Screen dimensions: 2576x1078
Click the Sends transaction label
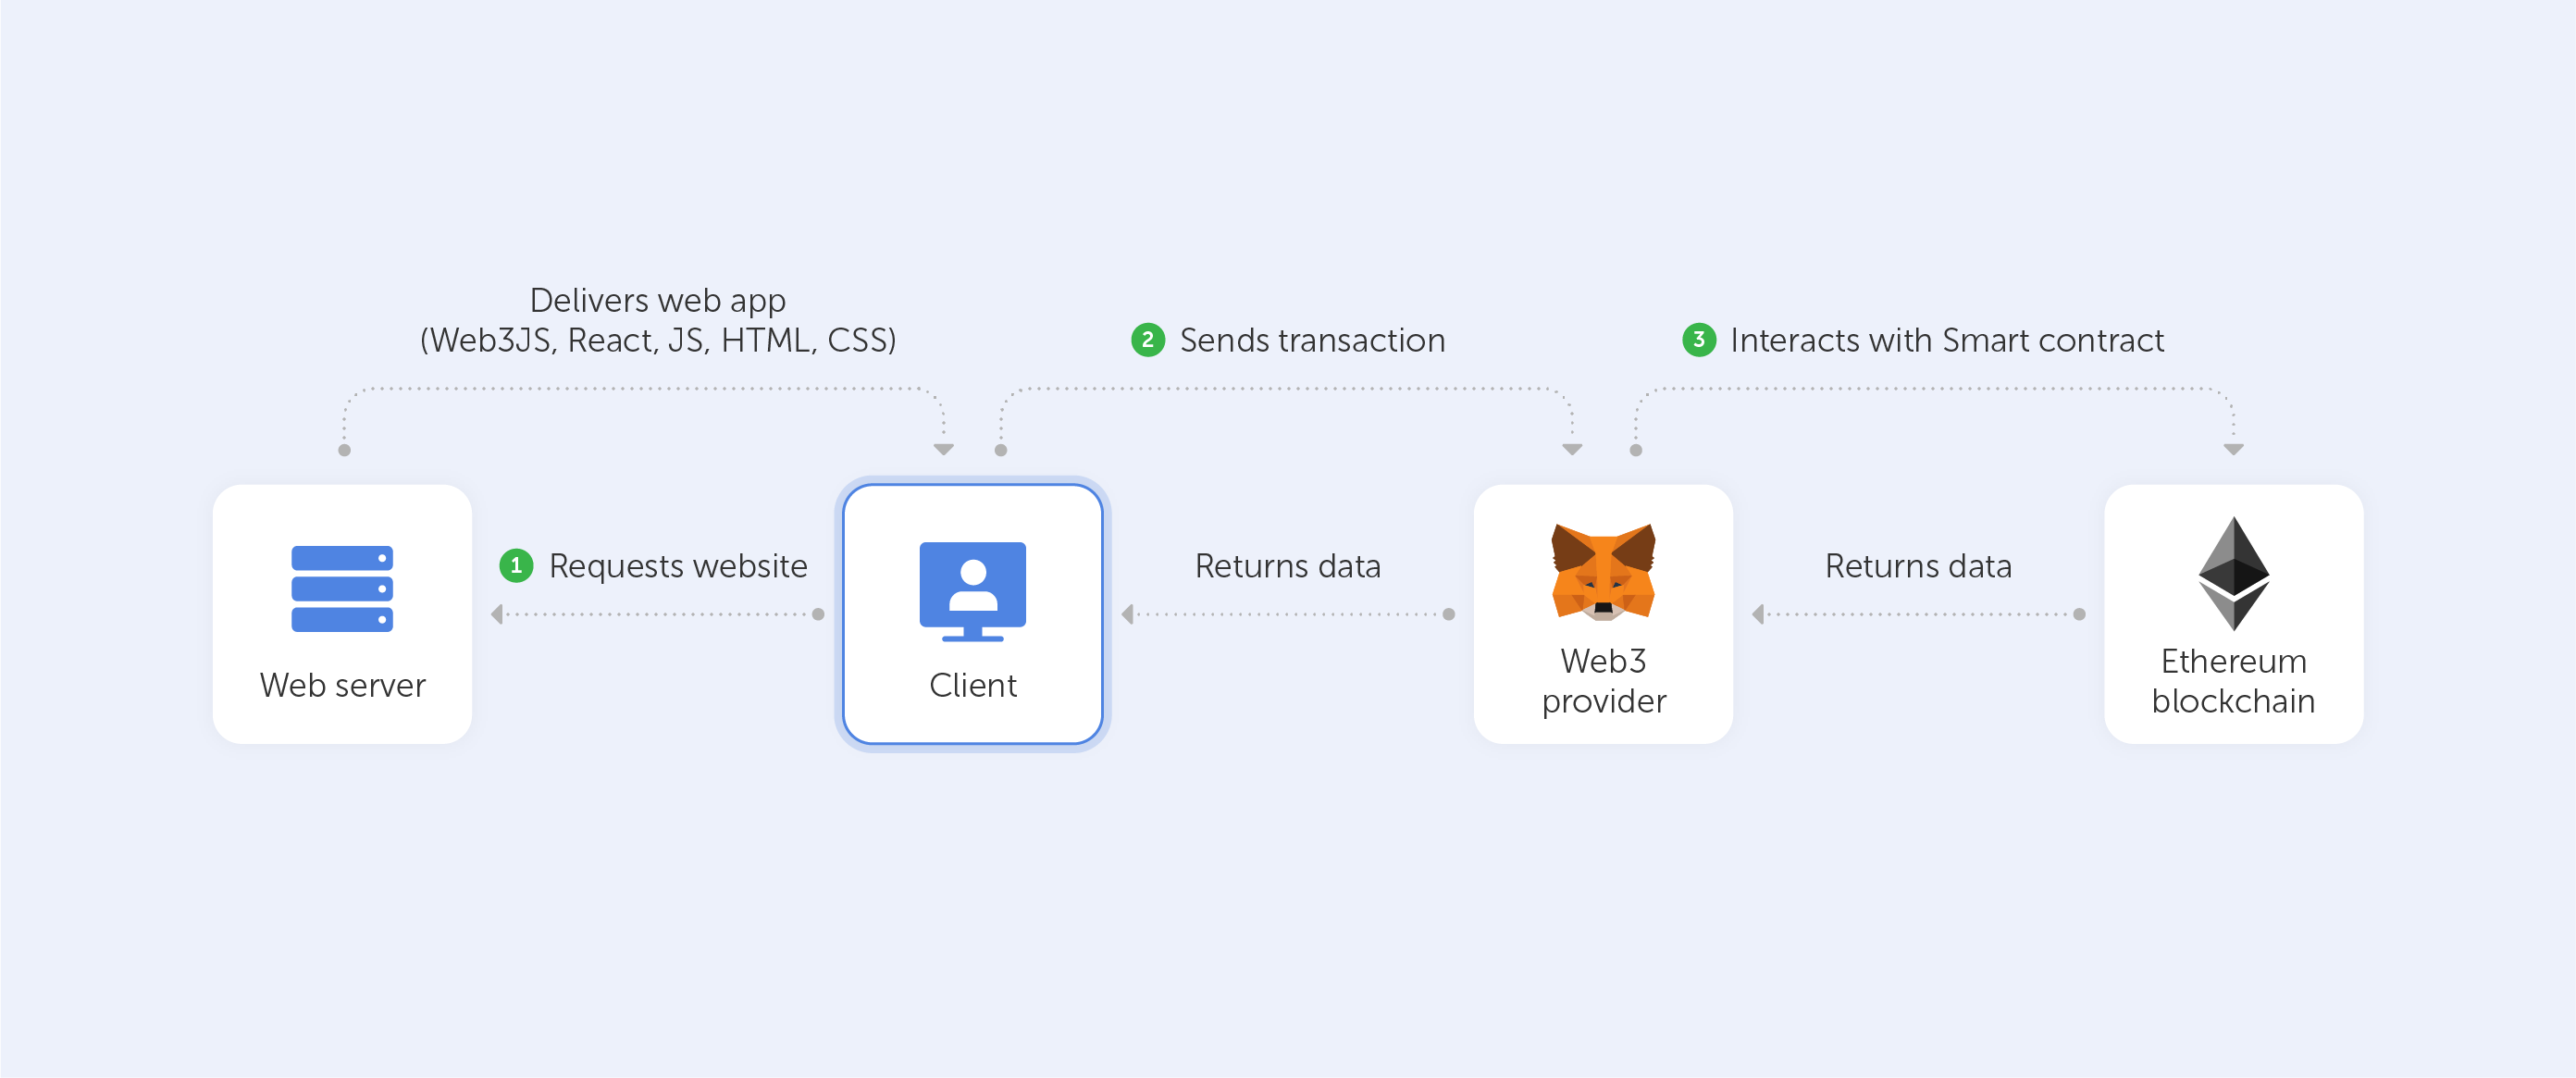pos(1312,340)
